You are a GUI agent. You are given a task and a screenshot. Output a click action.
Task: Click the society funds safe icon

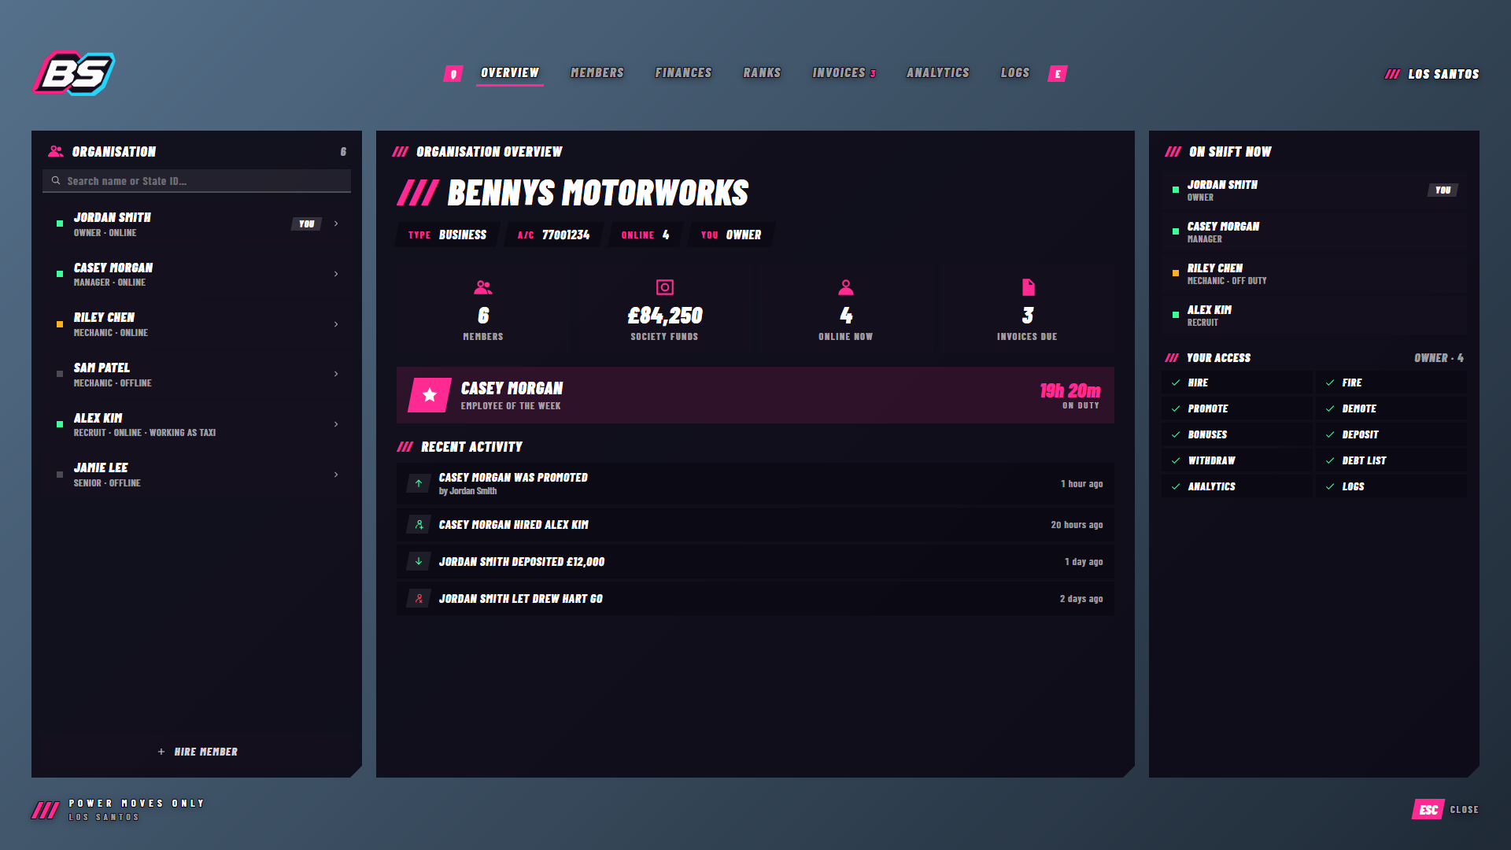tap(665, 287)
